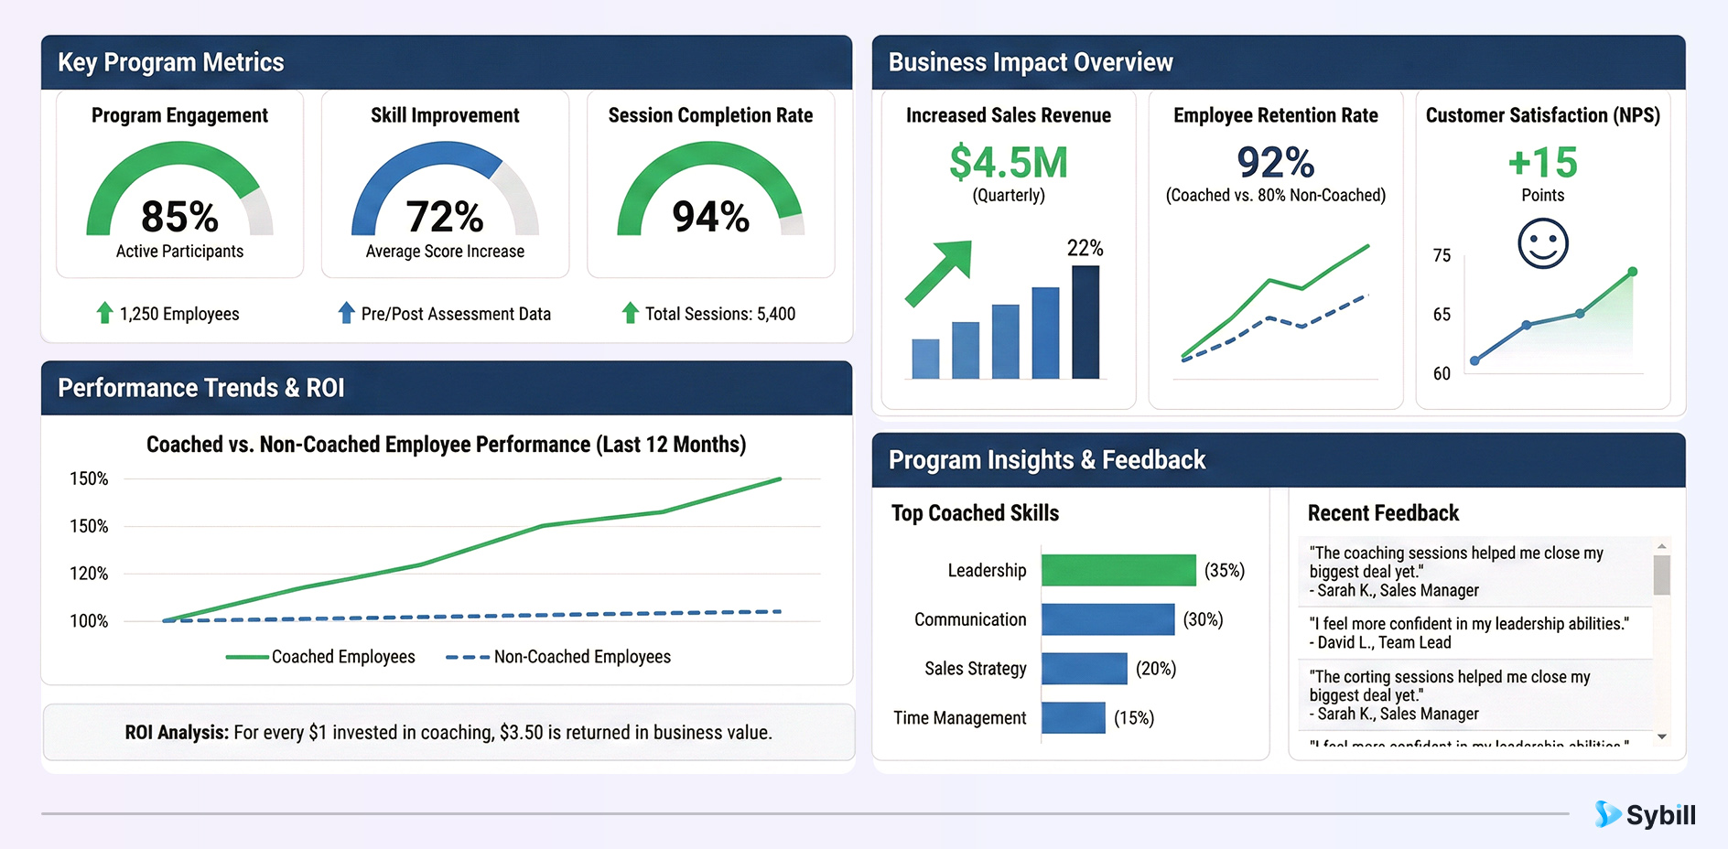Click the Active Participants label
The image size is (1728, 849).
179,252
